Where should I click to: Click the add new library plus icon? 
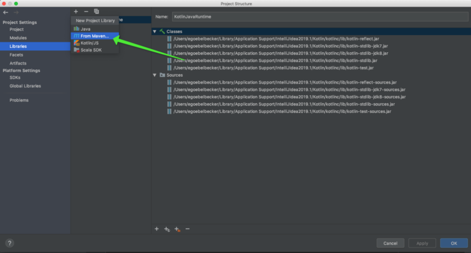pos(75,12)
